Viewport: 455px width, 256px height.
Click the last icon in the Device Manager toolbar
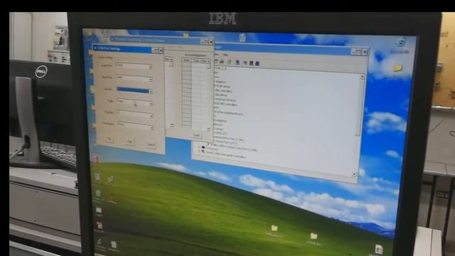point(257,63)
